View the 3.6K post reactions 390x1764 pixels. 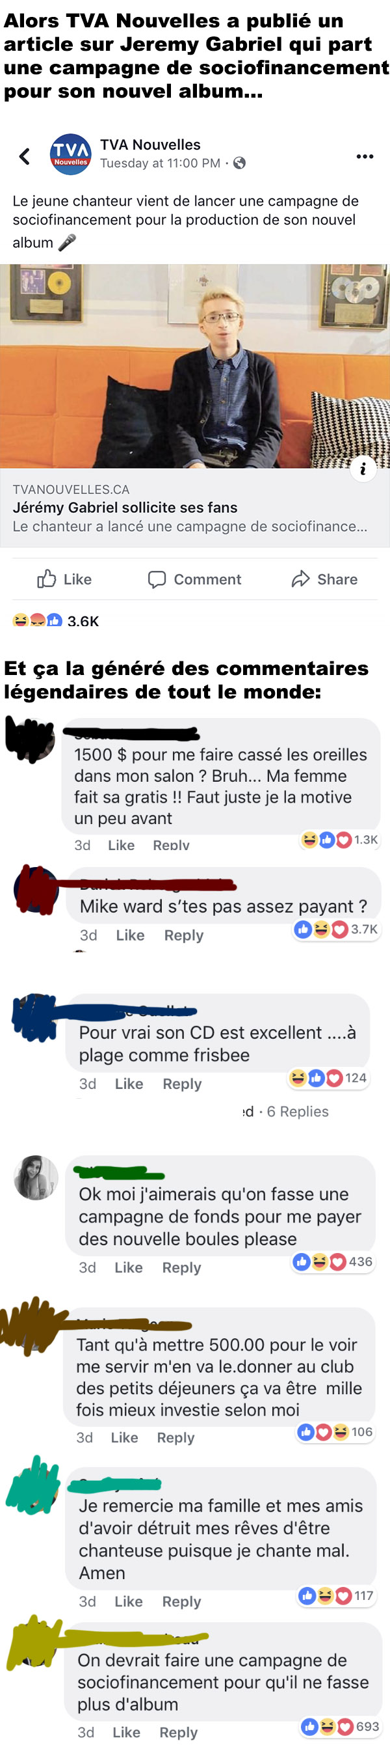coord(56,620)
